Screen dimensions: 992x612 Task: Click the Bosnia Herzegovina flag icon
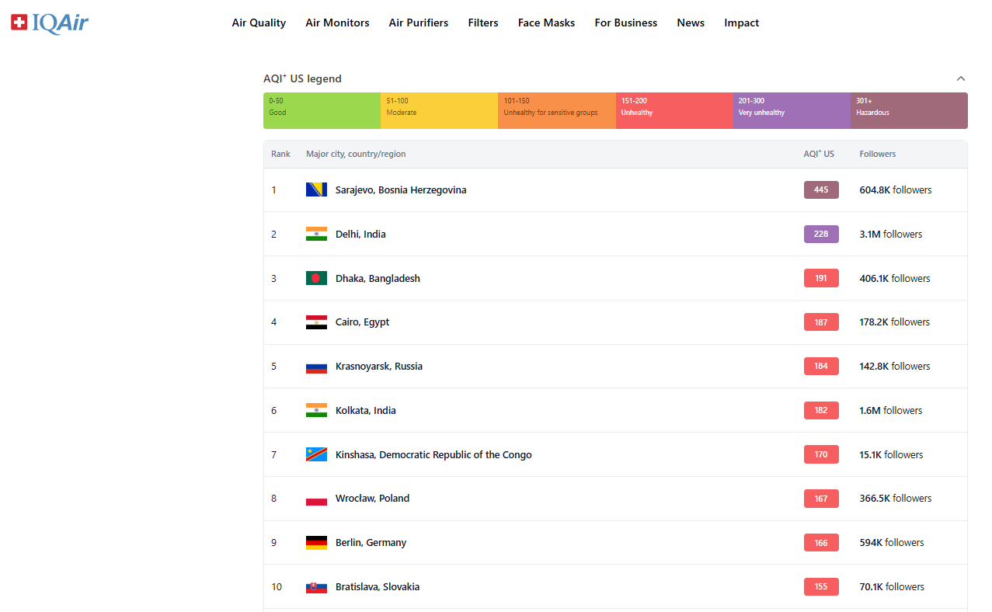click(x=316, y=190)
